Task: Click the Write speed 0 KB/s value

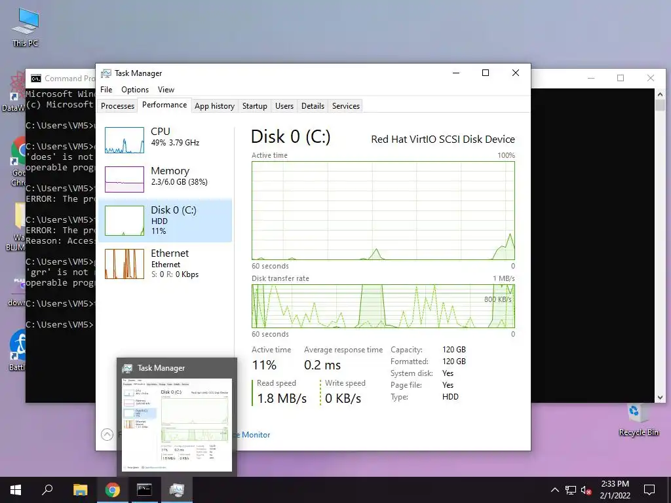Action: [343, 398]
